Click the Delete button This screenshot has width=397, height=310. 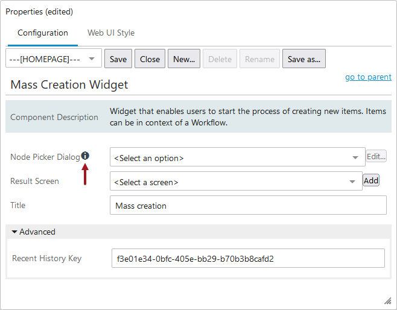pos(220,59)
